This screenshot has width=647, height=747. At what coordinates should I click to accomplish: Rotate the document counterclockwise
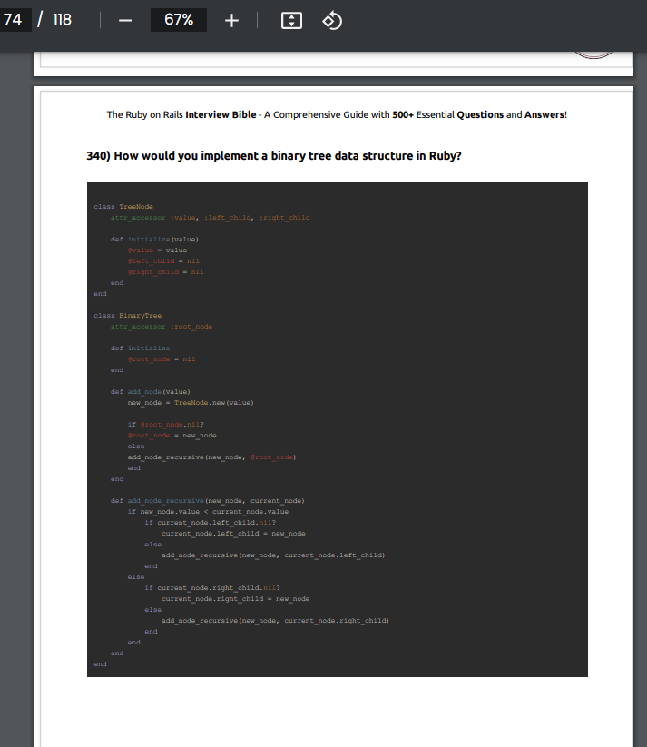332,21
